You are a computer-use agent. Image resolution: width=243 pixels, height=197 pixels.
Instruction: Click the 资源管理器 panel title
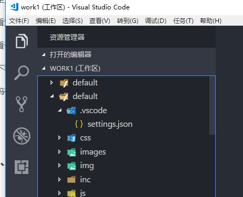point(67,37)
